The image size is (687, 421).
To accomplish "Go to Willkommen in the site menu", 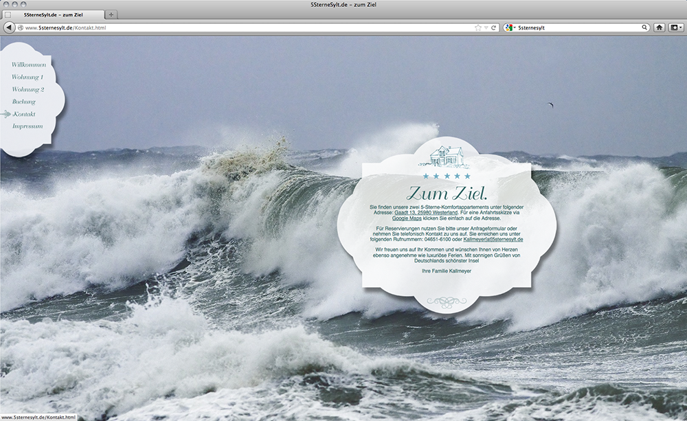I will point(29,65).
